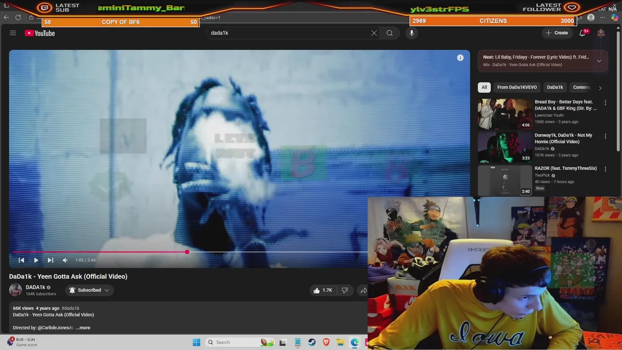Open BUR - SUN game score widget
622x350 pixels.
(x=22, y=342)
